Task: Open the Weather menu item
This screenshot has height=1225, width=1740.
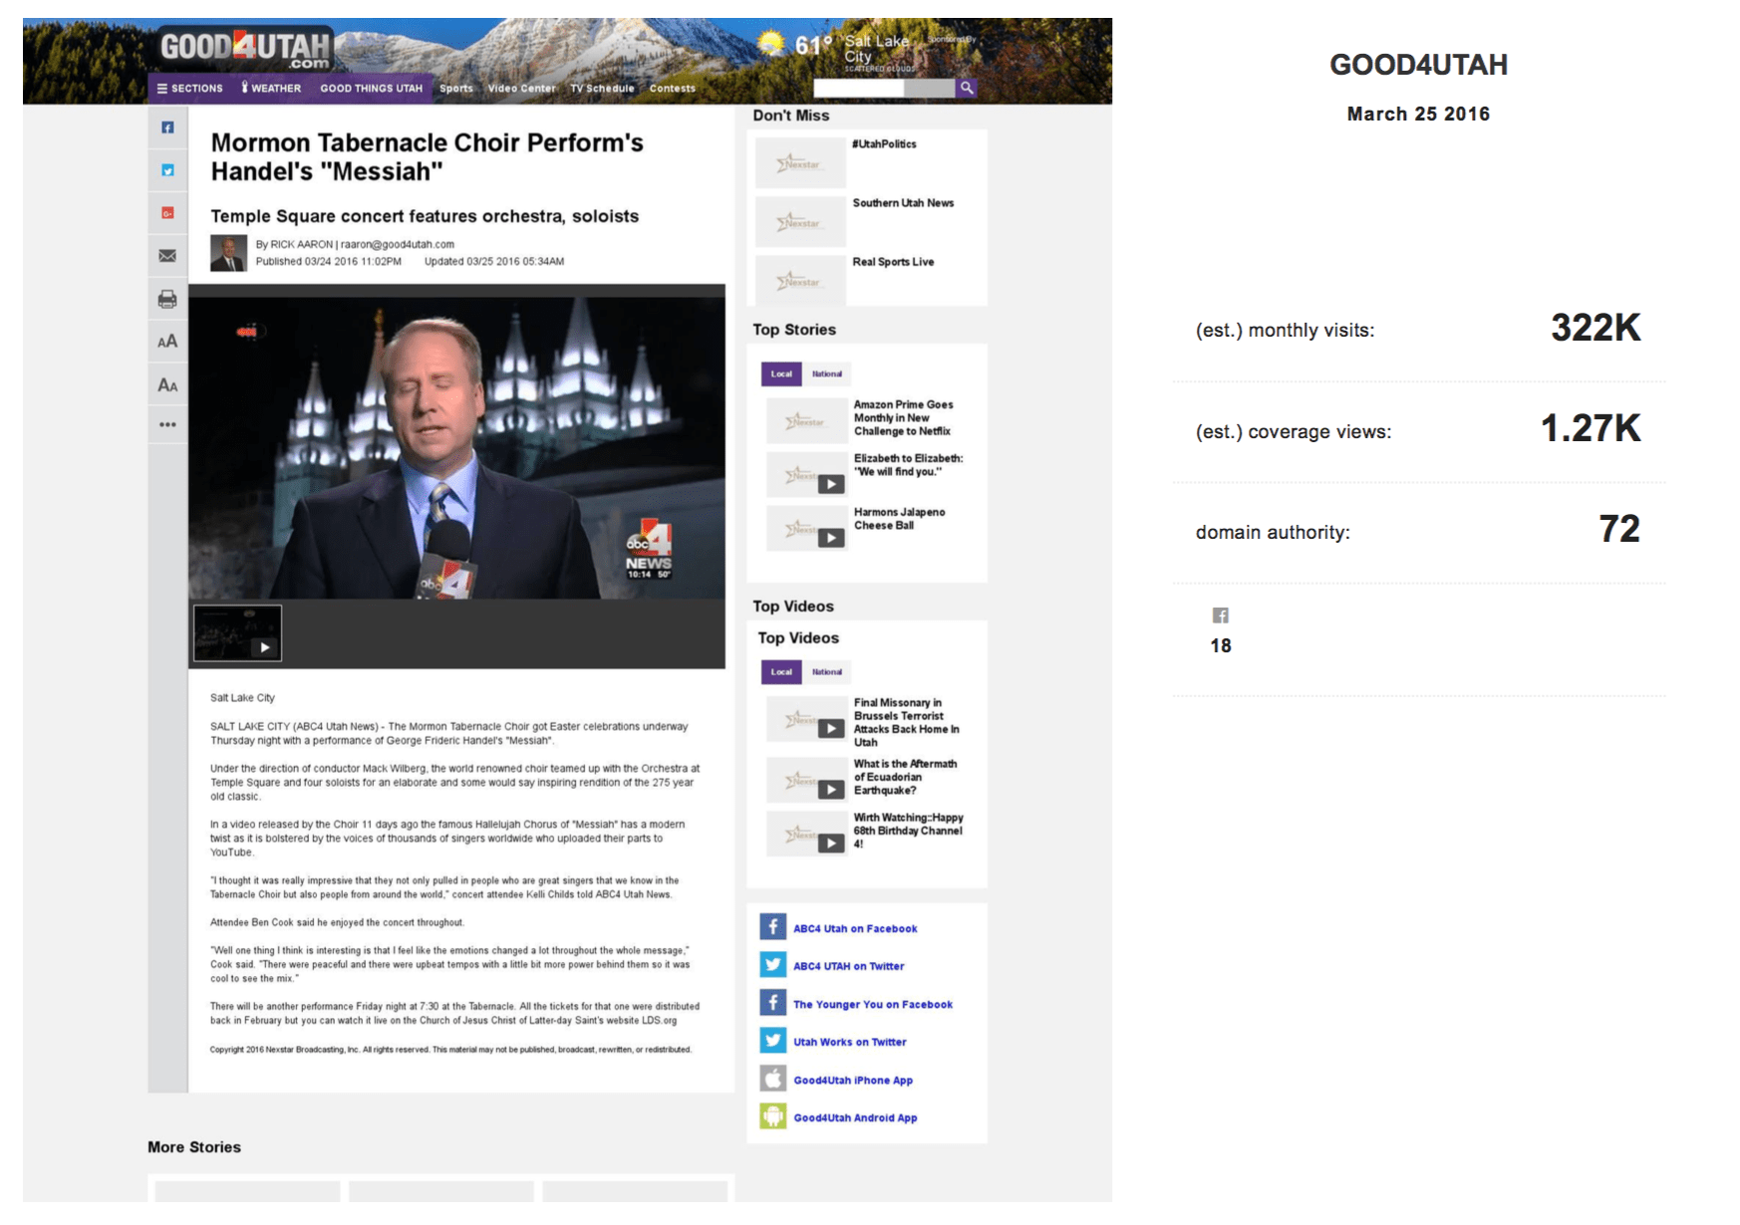Action: click(x=271, y=89)
